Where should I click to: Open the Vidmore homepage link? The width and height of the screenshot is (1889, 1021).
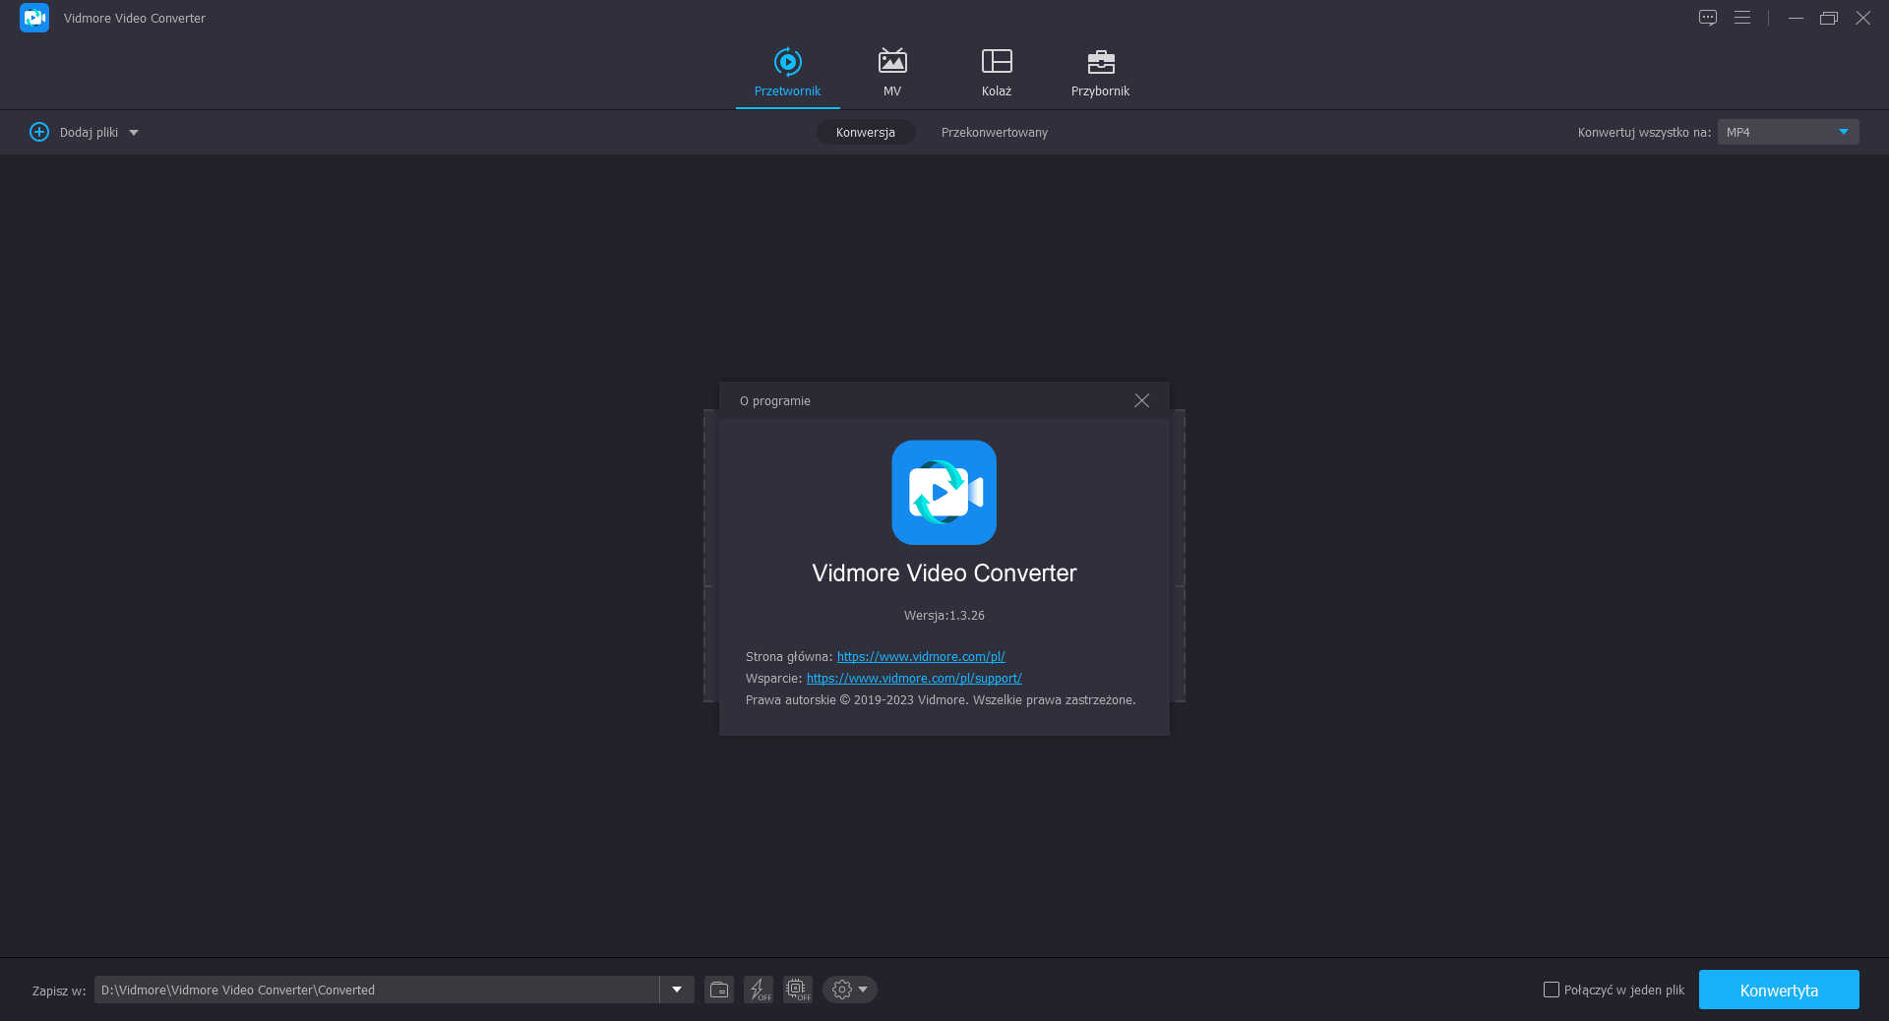921,656
